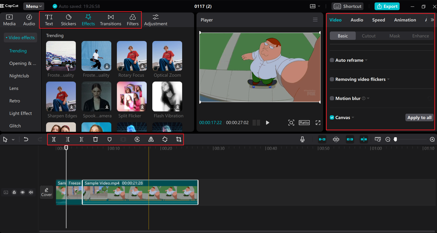Click the Crop tool icon

point(179,139)
